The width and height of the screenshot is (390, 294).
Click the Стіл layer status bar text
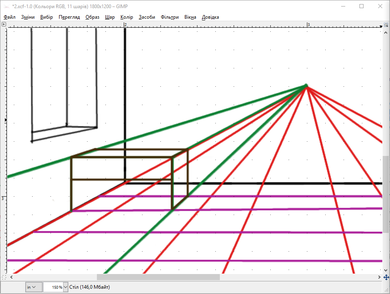click(90, 287)
